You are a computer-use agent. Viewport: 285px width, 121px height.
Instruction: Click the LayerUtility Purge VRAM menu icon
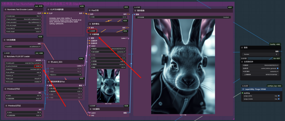tap(242, 89)
